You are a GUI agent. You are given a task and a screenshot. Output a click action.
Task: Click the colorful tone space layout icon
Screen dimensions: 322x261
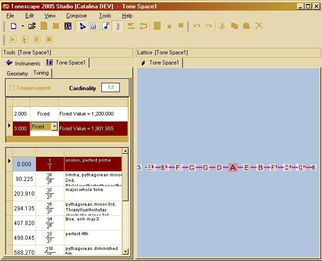click(68, 26)
